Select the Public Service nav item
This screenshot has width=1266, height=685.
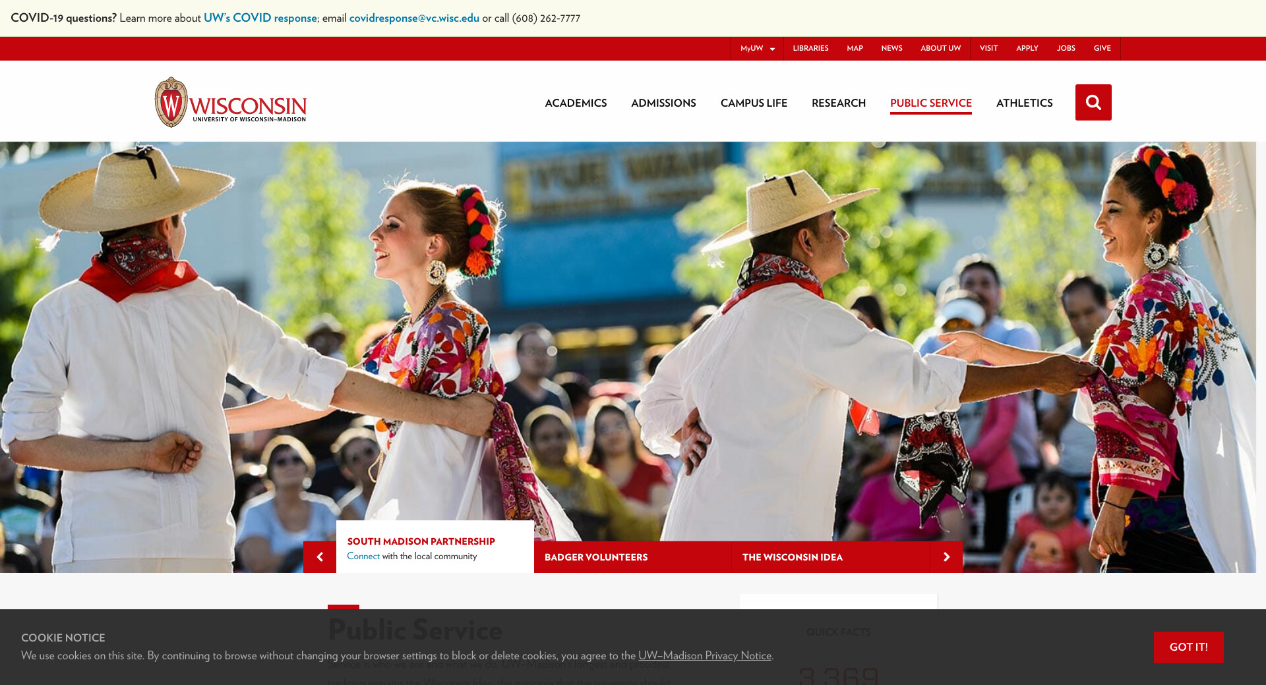[x=930, y=103]
